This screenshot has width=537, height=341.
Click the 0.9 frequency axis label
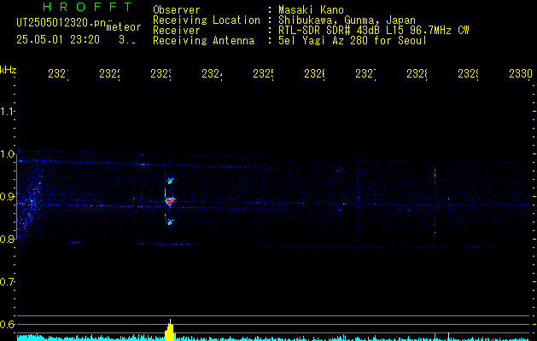point(8,197)
